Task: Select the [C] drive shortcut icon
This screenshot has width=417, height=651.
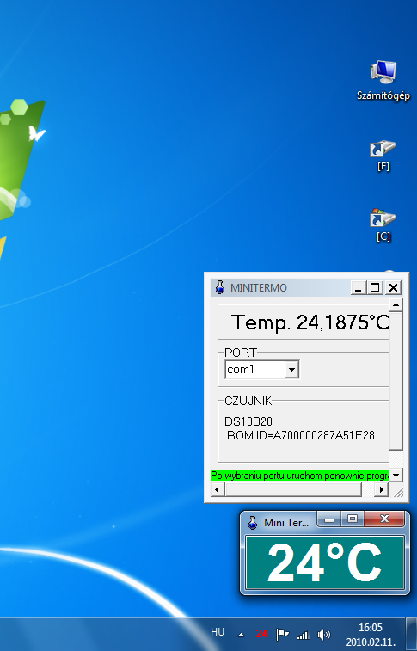Action: (383, 224)
